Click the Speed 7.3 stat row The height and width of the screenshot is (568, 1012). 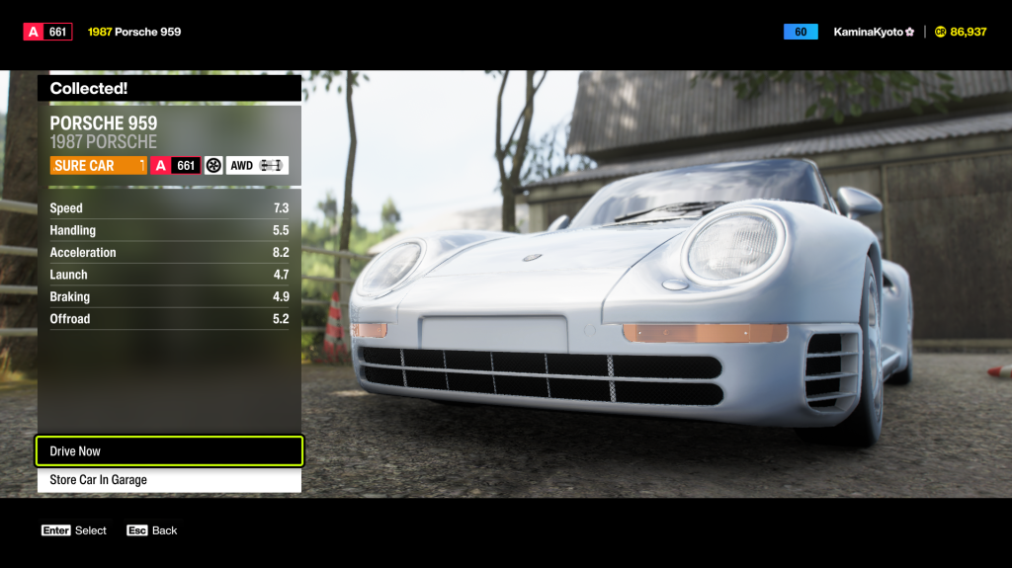(169, 207)
